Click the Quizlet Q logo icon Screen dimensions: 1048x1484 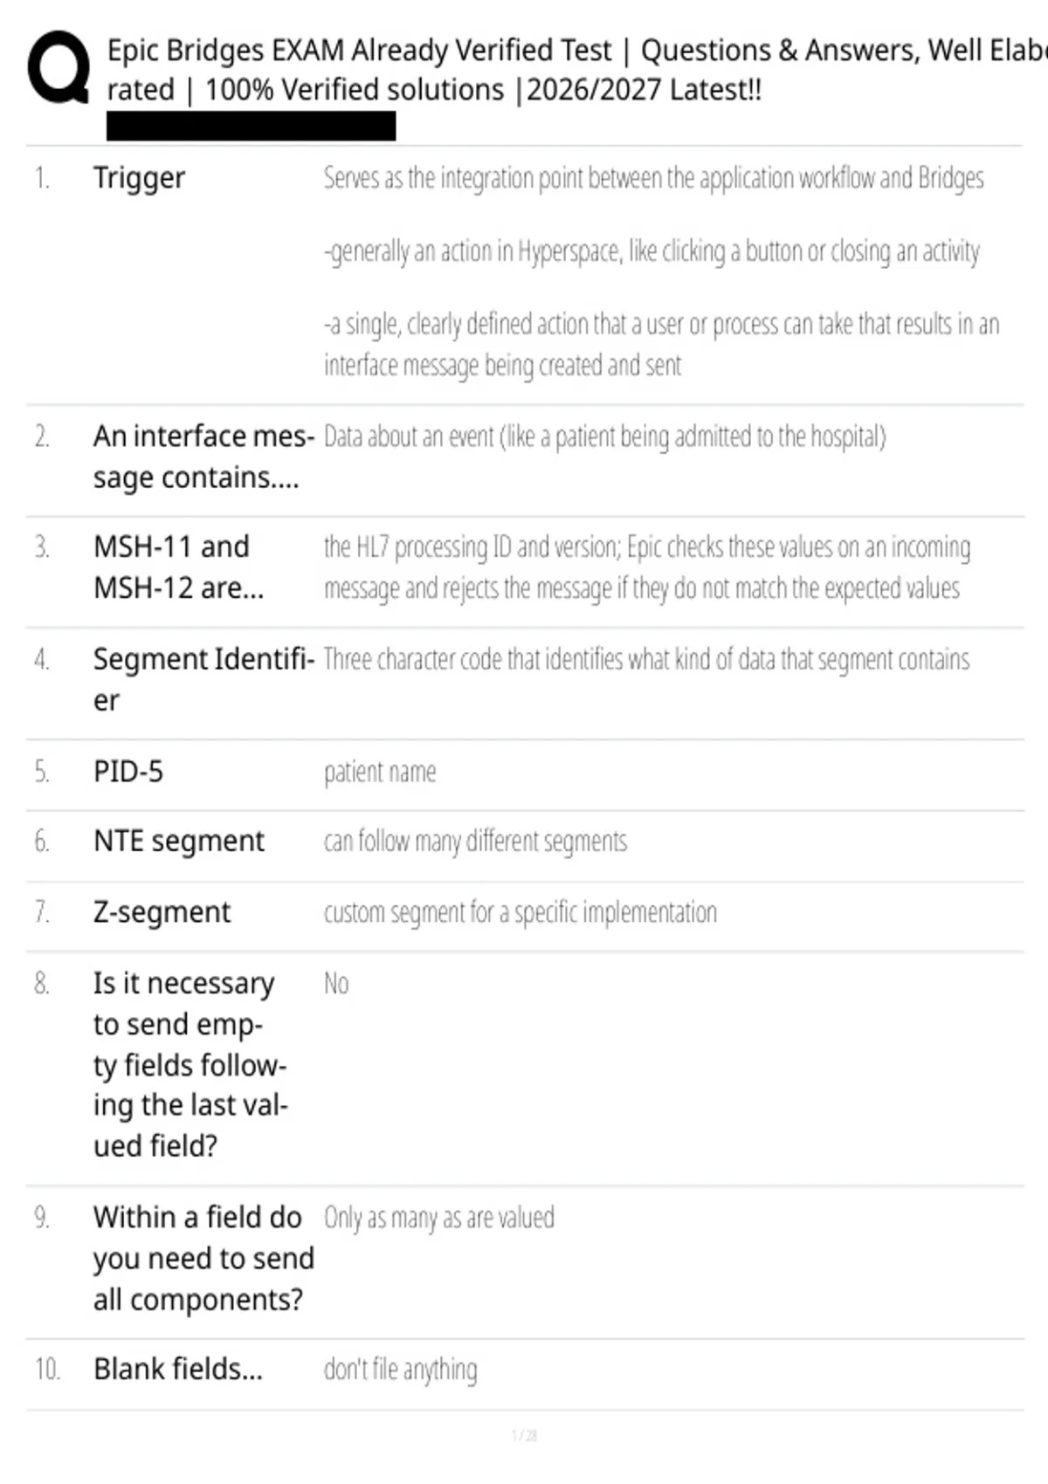(59, 68)
